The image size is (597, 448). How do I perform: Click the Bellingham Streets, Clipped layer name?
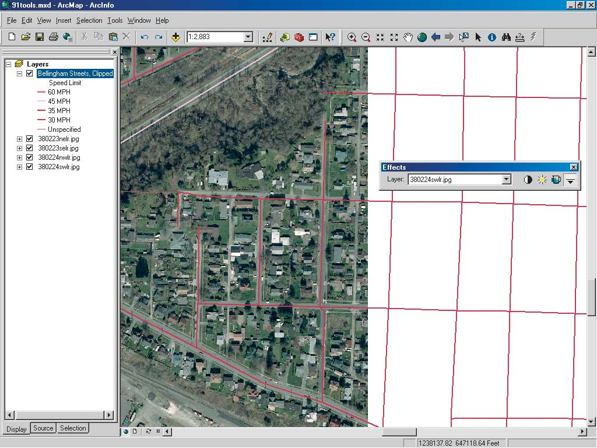(75, 73)
